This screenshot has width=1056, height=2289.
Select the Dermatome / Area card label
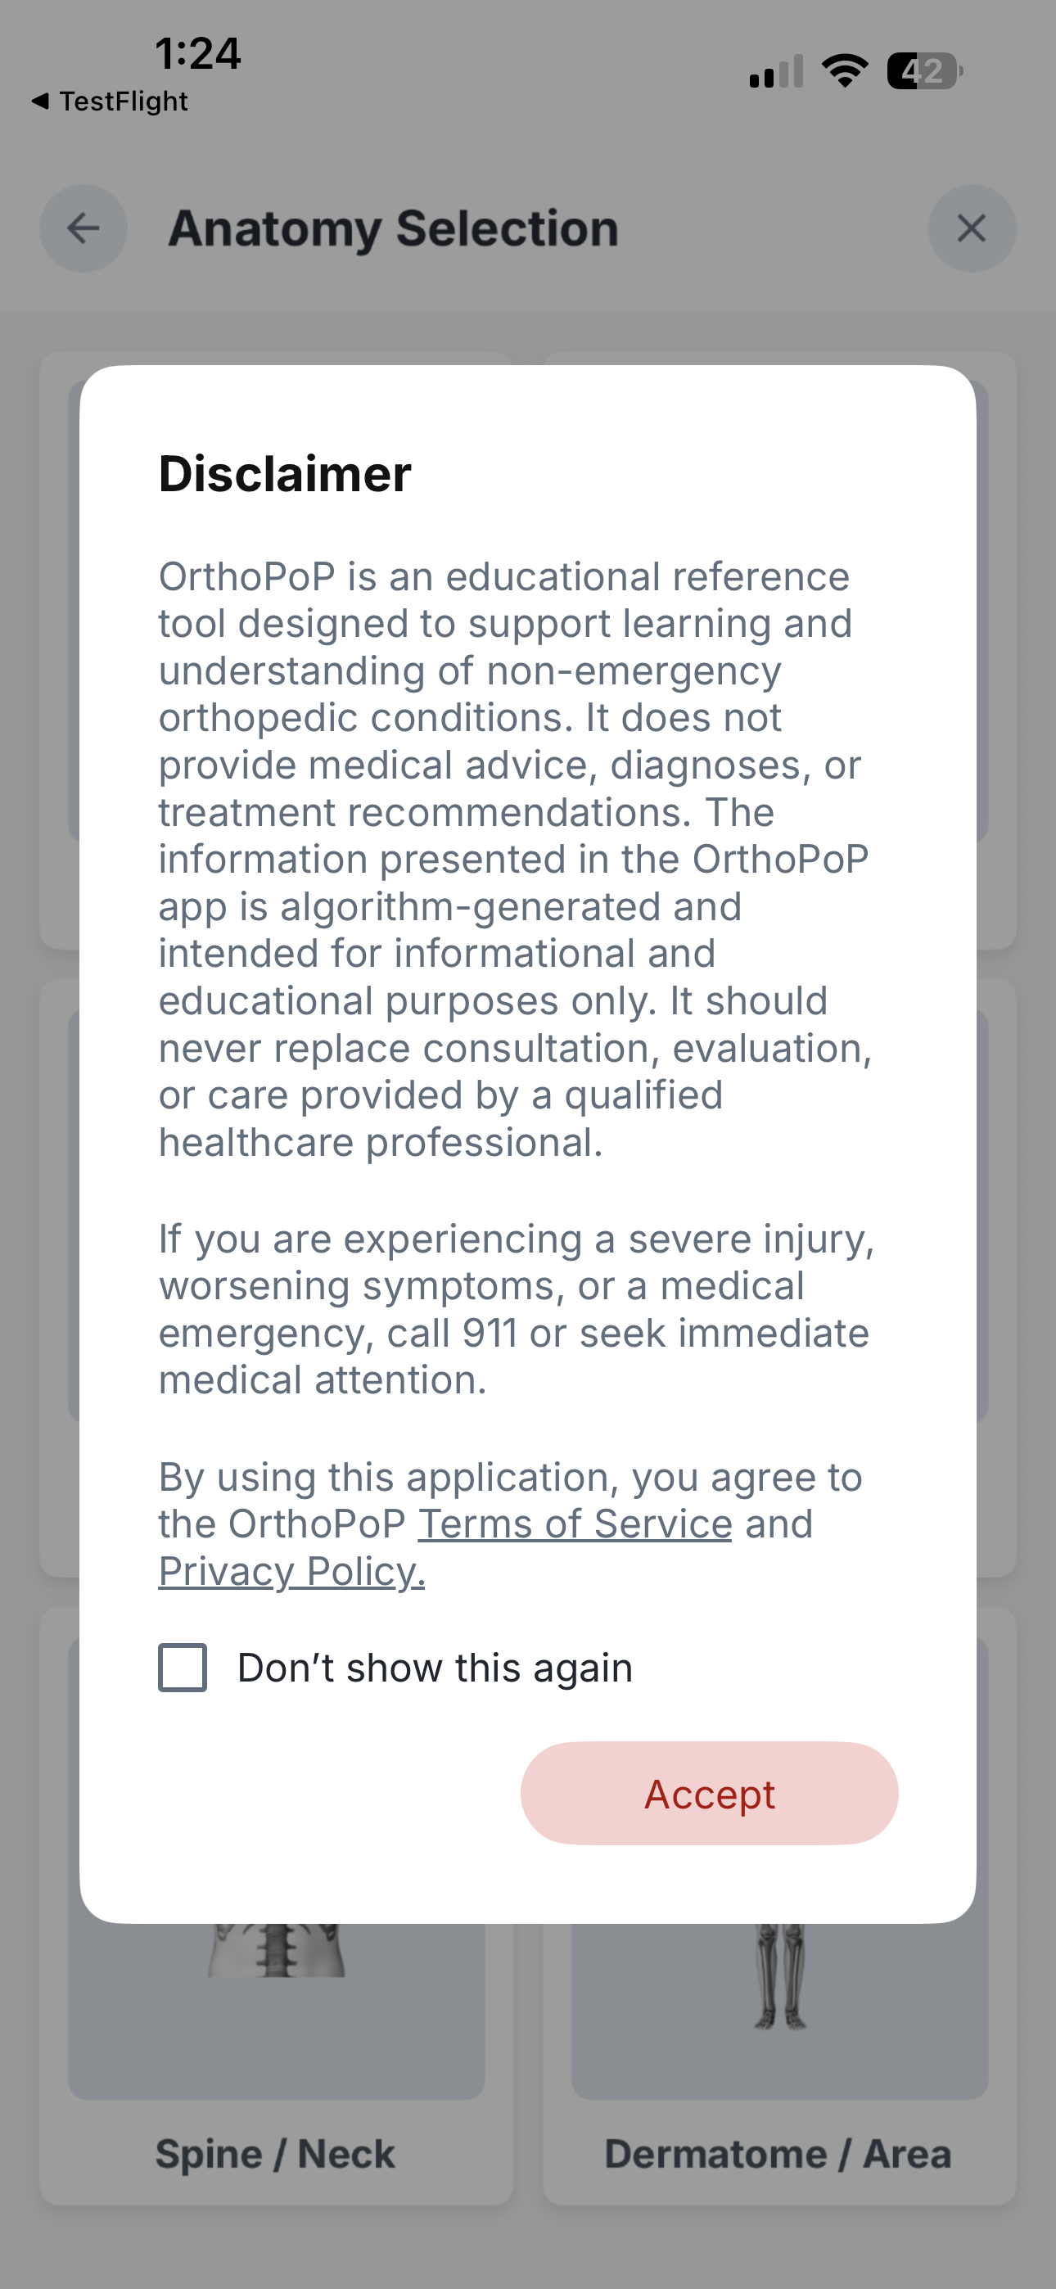[778, 2154]
